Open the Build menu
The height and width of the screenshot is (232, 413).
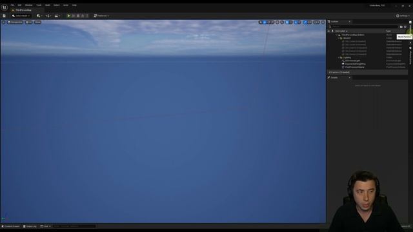coord(47,5)
